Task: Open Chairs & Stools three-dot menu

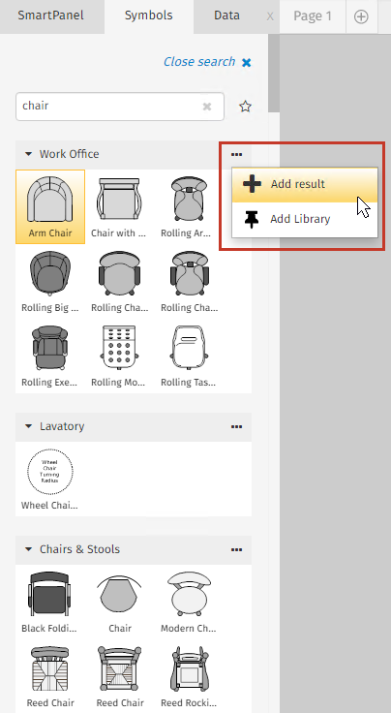Action: coord(236,549)
